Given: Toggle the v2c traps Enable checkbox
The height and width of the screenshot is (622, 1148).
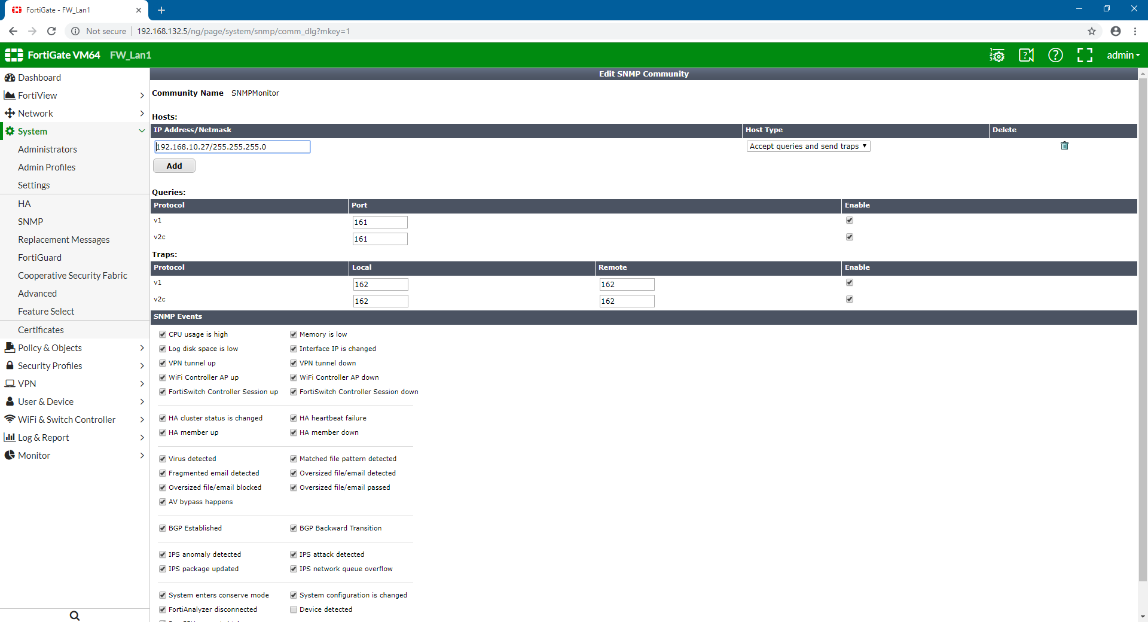Looking at the screenshot, I should point(850,299).
